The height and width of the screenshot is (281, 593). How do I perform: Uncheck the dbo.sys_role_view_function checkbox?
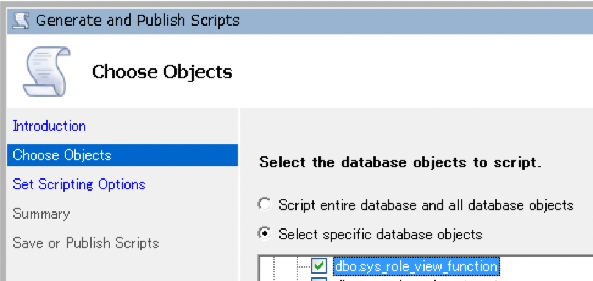tap(319, 266)
